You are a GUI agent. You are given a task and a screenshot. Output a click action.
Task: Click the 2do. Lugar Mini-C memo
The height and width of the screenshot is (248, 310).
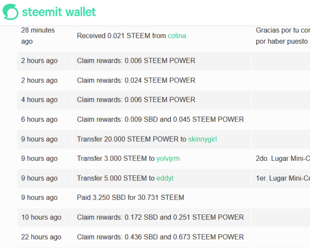click(x=283, y=158)
